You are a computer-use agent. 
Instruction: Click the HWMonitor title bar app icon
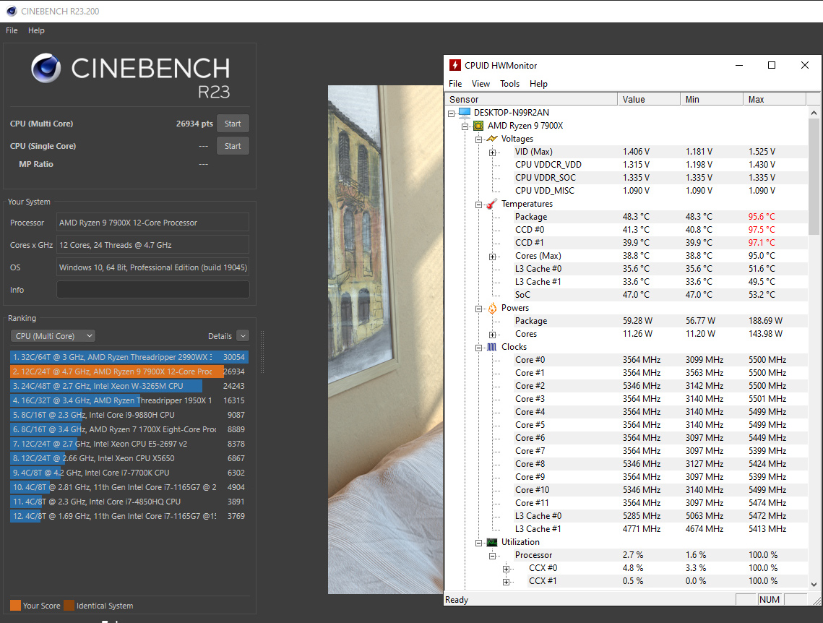(454, 65)
